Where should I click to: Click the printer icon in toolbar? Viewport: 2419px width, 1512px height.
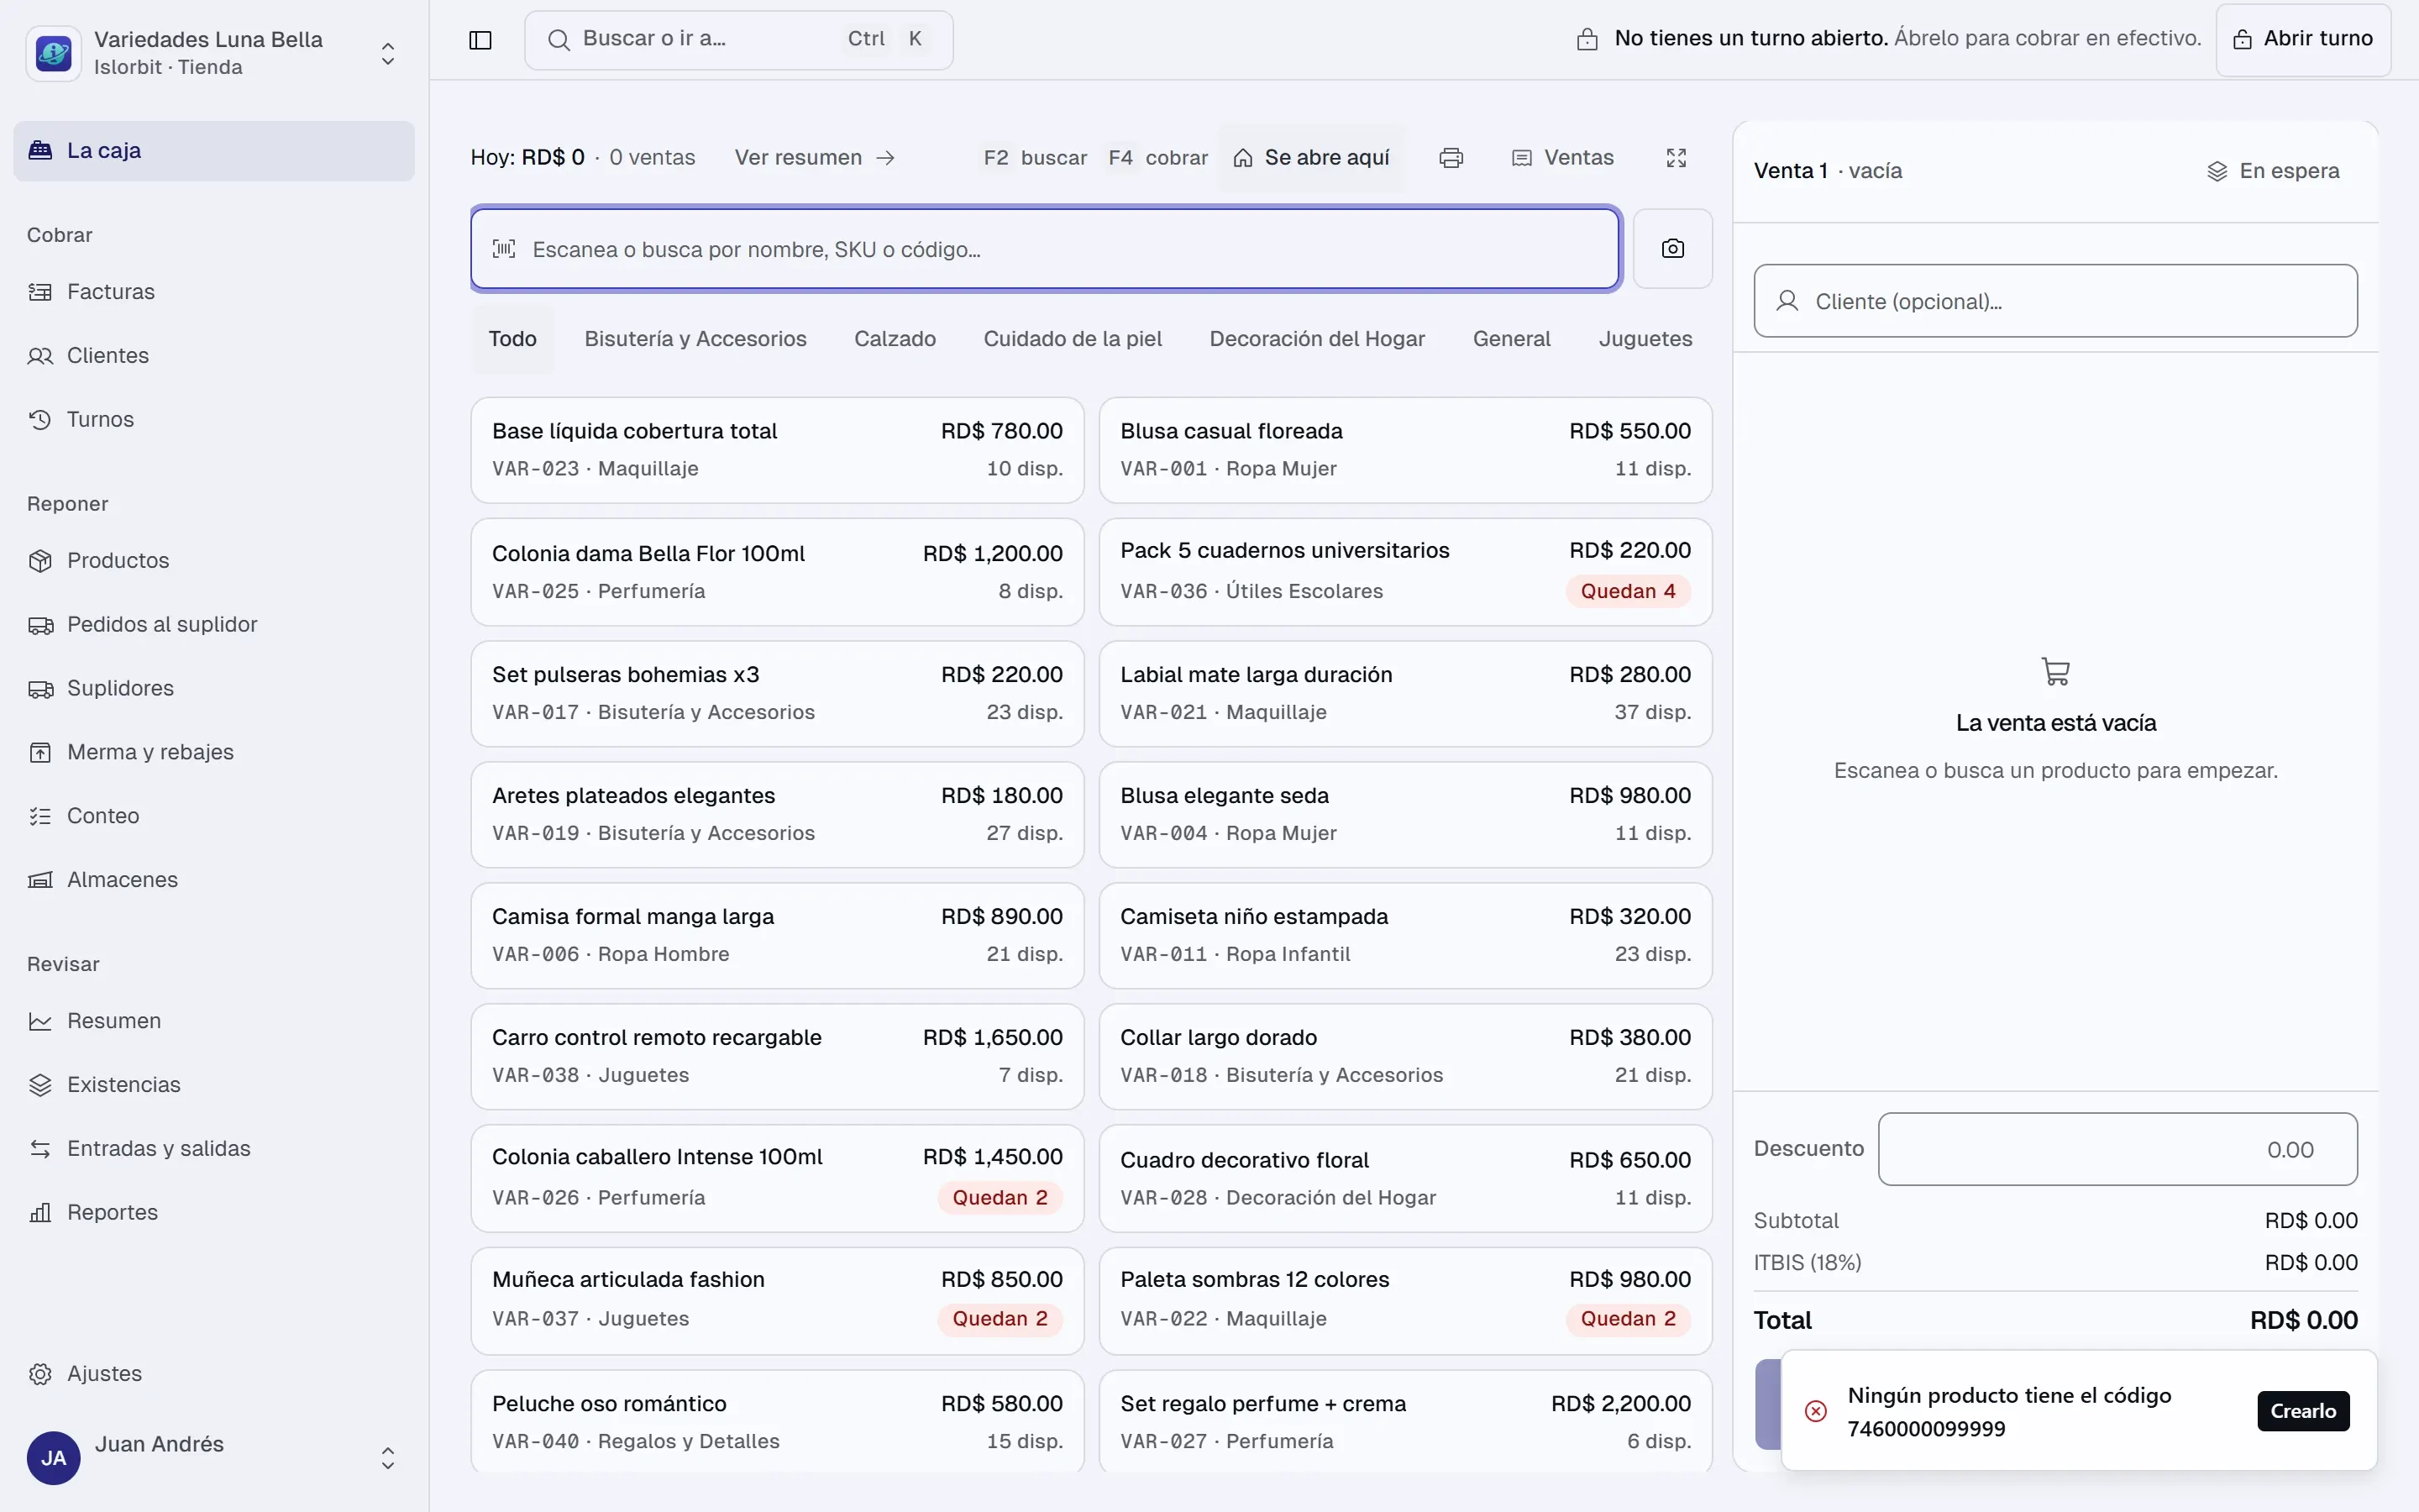[1451, 158]
